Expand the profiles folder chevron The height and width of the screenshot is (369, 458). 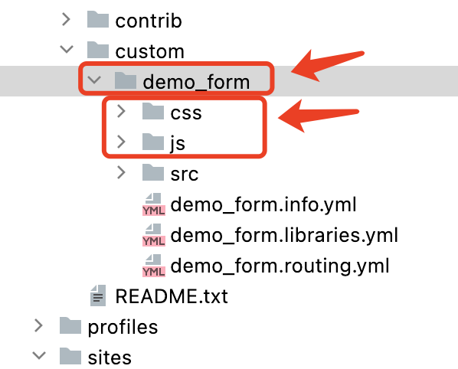point(38,326)
